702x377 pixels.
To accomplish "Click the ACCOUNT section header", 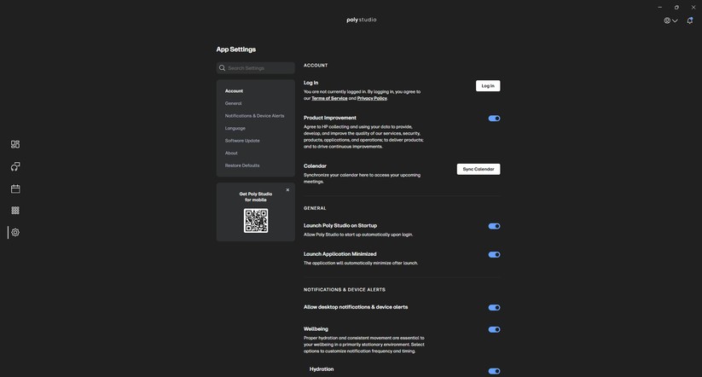I will pyautogui.click(x=316, y=66).
